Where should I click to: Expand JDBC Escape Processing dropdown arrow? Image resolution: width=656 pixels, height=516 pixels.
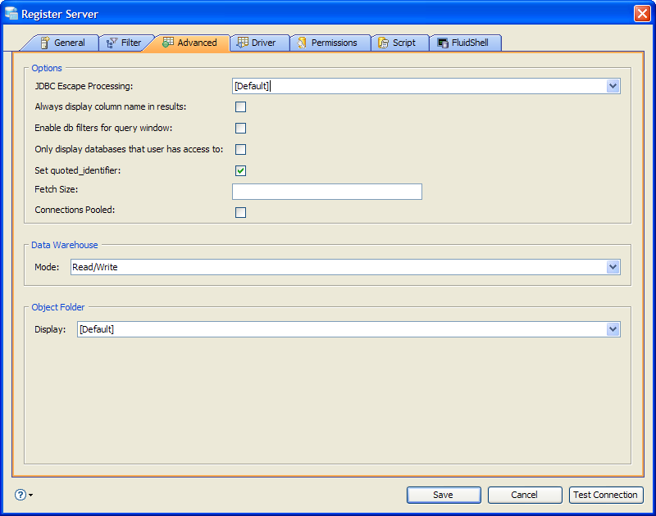(613, 86)
